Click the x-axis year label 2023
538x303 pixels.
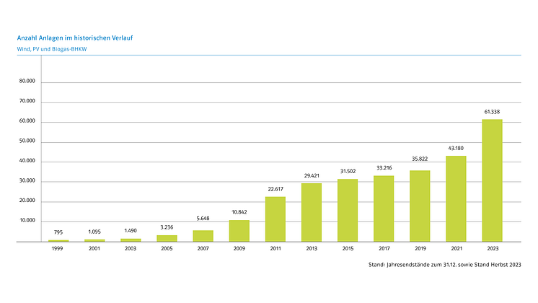click(x=493, y=248)
